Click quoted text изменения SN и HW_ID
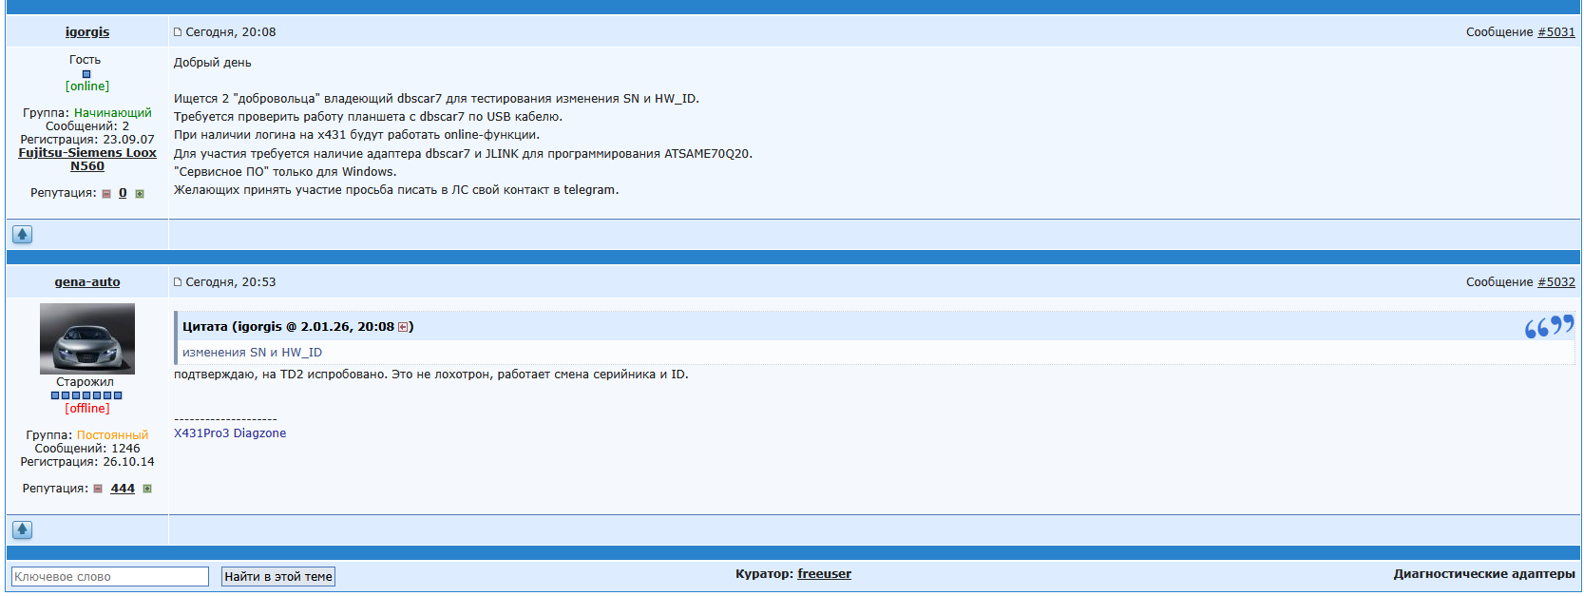The image size is (1584, 596). [252, 353]
